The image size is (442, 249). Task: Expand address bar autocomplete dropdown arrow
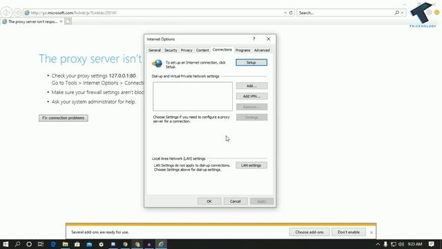click(285, 12)
